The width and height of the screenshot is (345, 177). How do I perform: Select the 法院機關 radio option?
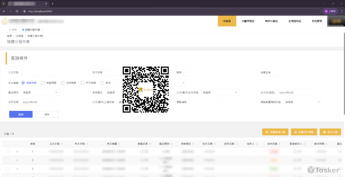63,83
